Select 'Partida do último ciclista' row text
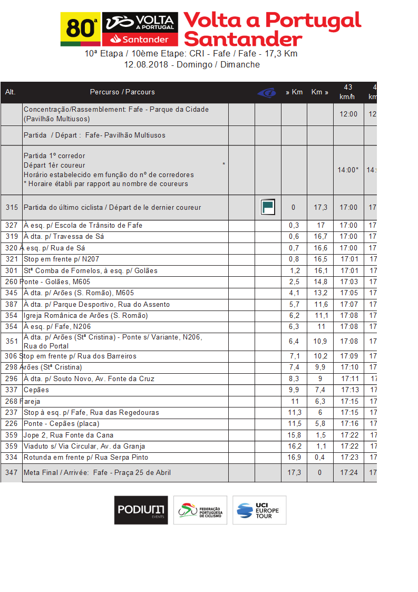The image size is (418, 592). 112,207
